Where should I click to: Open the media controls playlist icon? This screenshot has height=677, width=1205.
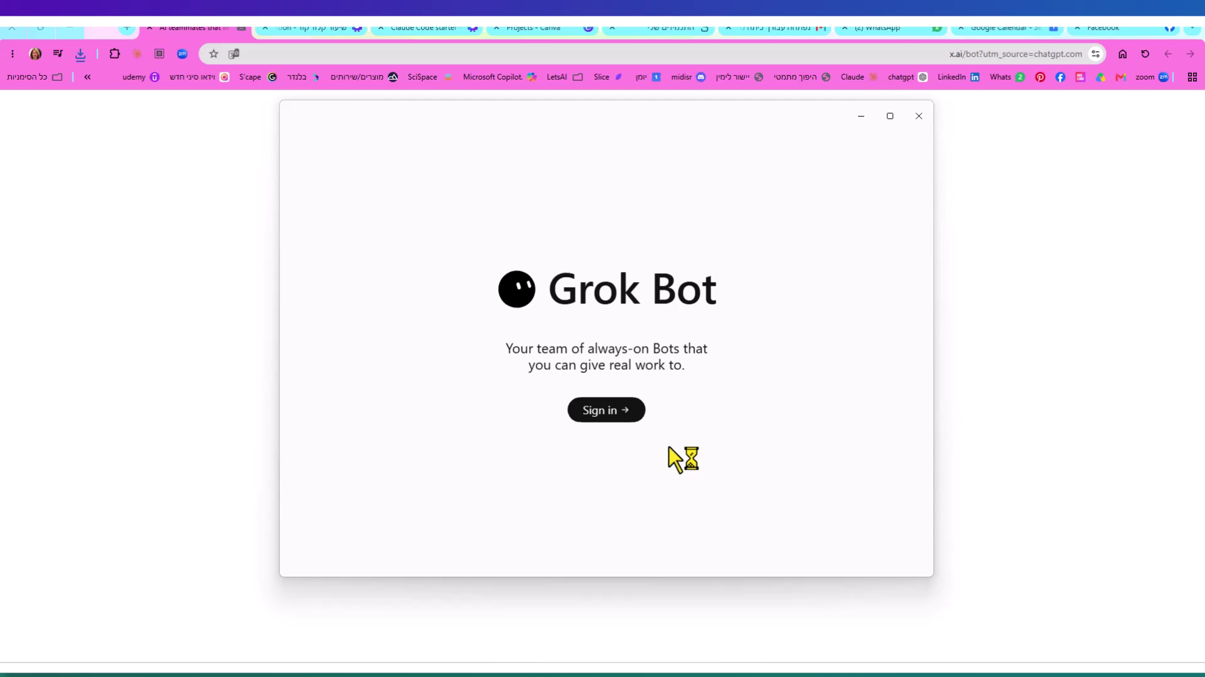pos(58,54)
